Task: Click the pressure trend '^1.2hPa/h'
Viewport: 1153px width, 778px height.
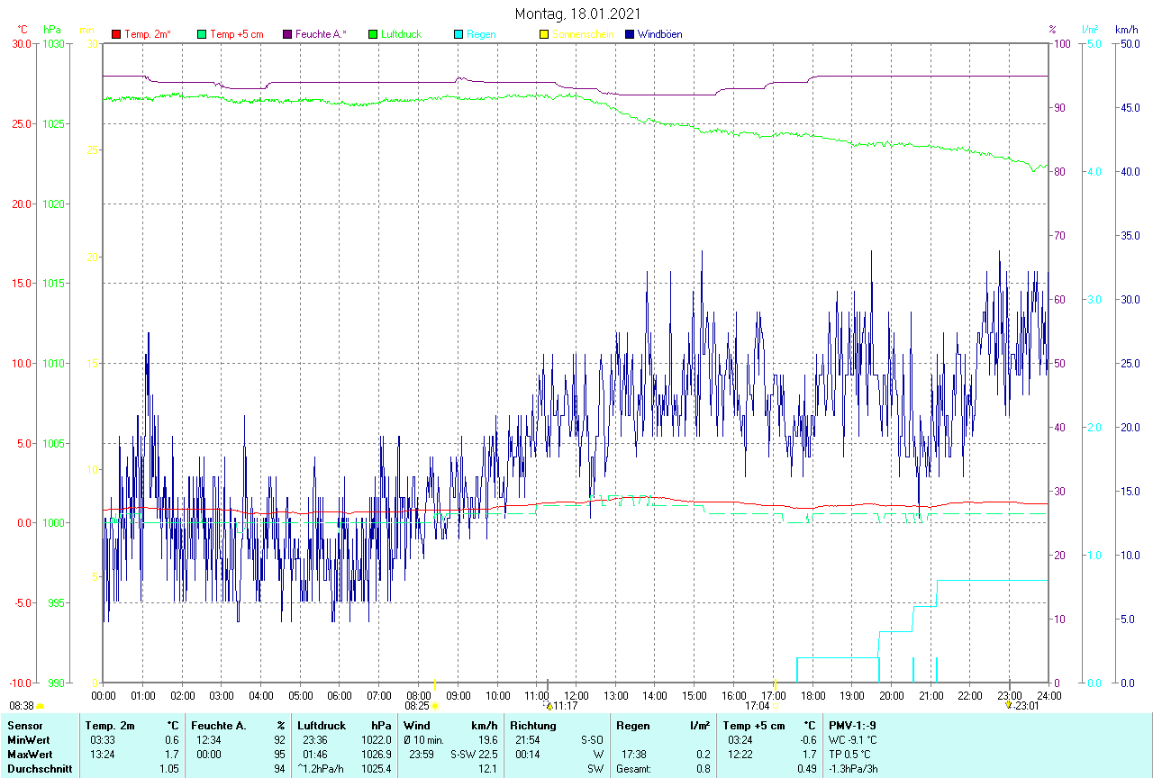Action: tap(321, 768)
